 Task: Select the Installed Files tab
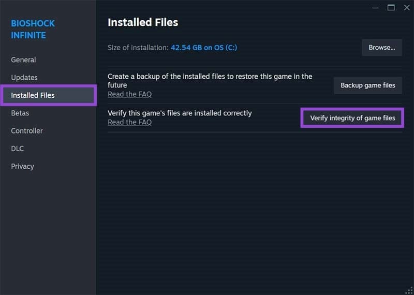tap(49, 95)
